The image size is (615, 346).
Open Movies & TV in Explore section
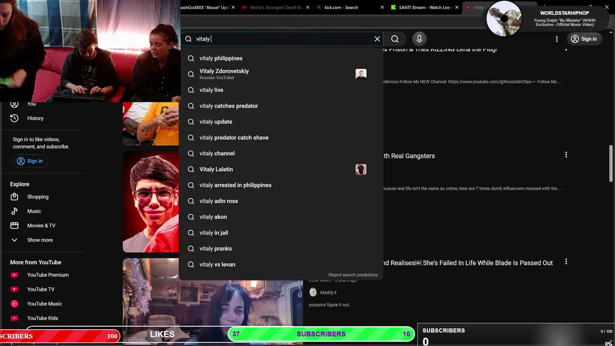click(42, 225)
